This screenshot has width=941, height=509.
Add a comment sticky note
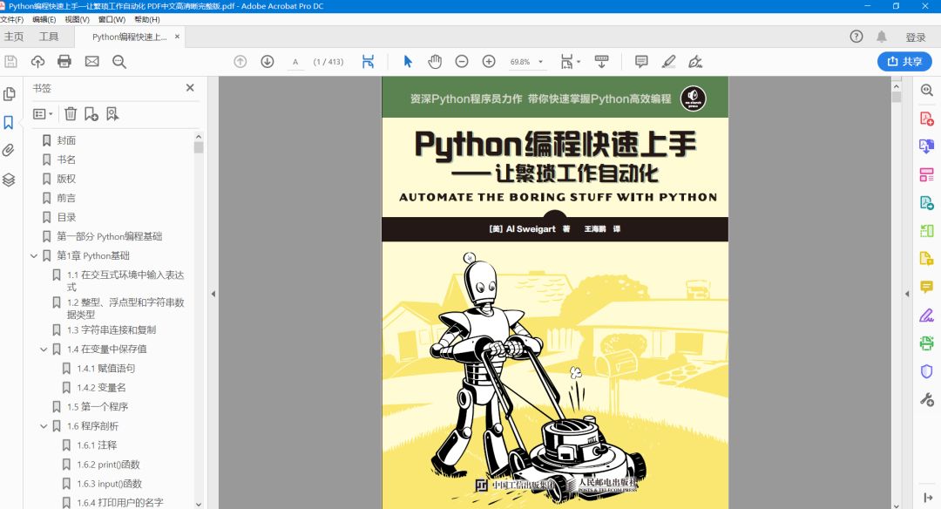pyautogui.click(x=641, y=61)
